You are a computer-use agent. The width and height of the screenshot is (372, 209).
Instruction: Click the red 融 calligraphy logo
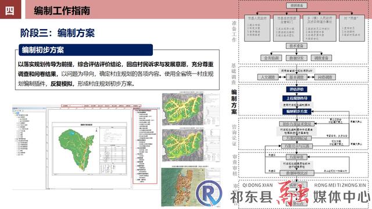coord(293,192)
